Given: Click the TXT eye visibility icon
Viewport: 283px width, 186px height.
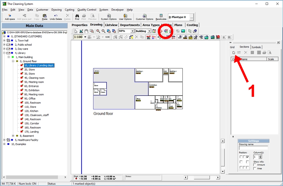Looking at the screenshot, I should coord(180,37).
